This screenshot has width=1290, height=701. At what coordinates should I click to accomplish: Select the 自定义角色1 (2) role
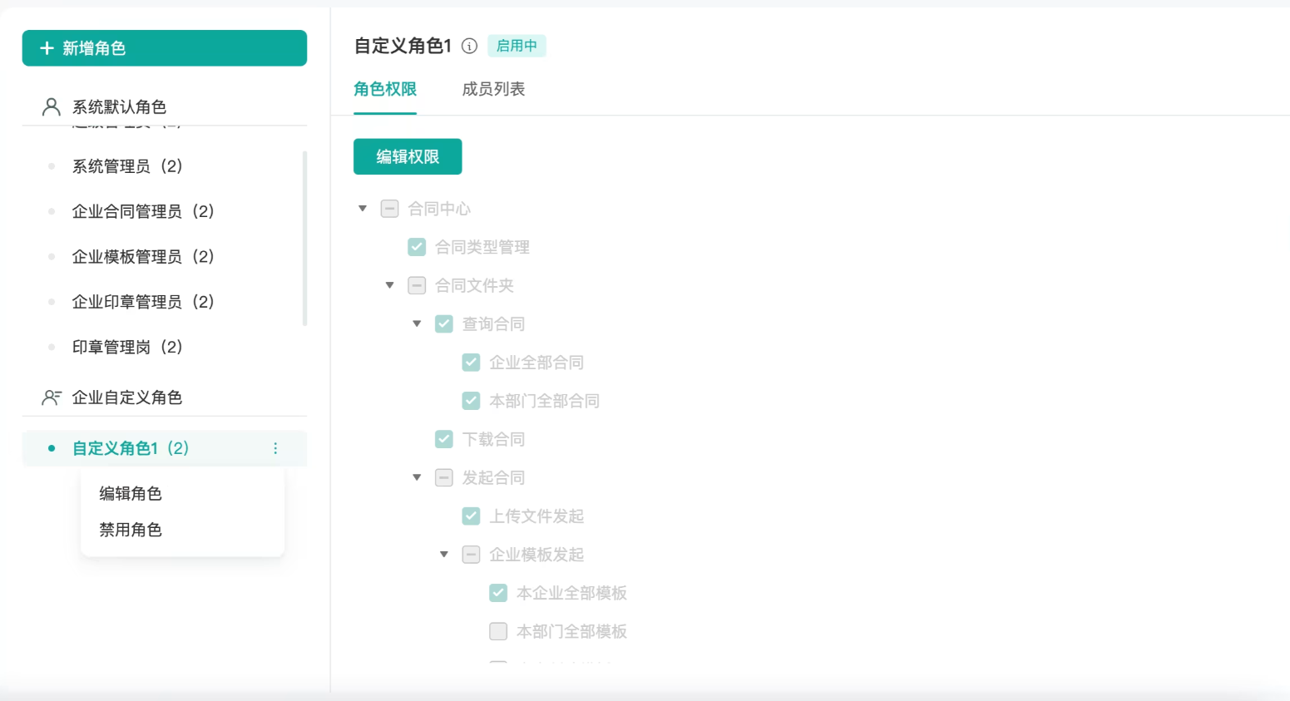[165, 448]
